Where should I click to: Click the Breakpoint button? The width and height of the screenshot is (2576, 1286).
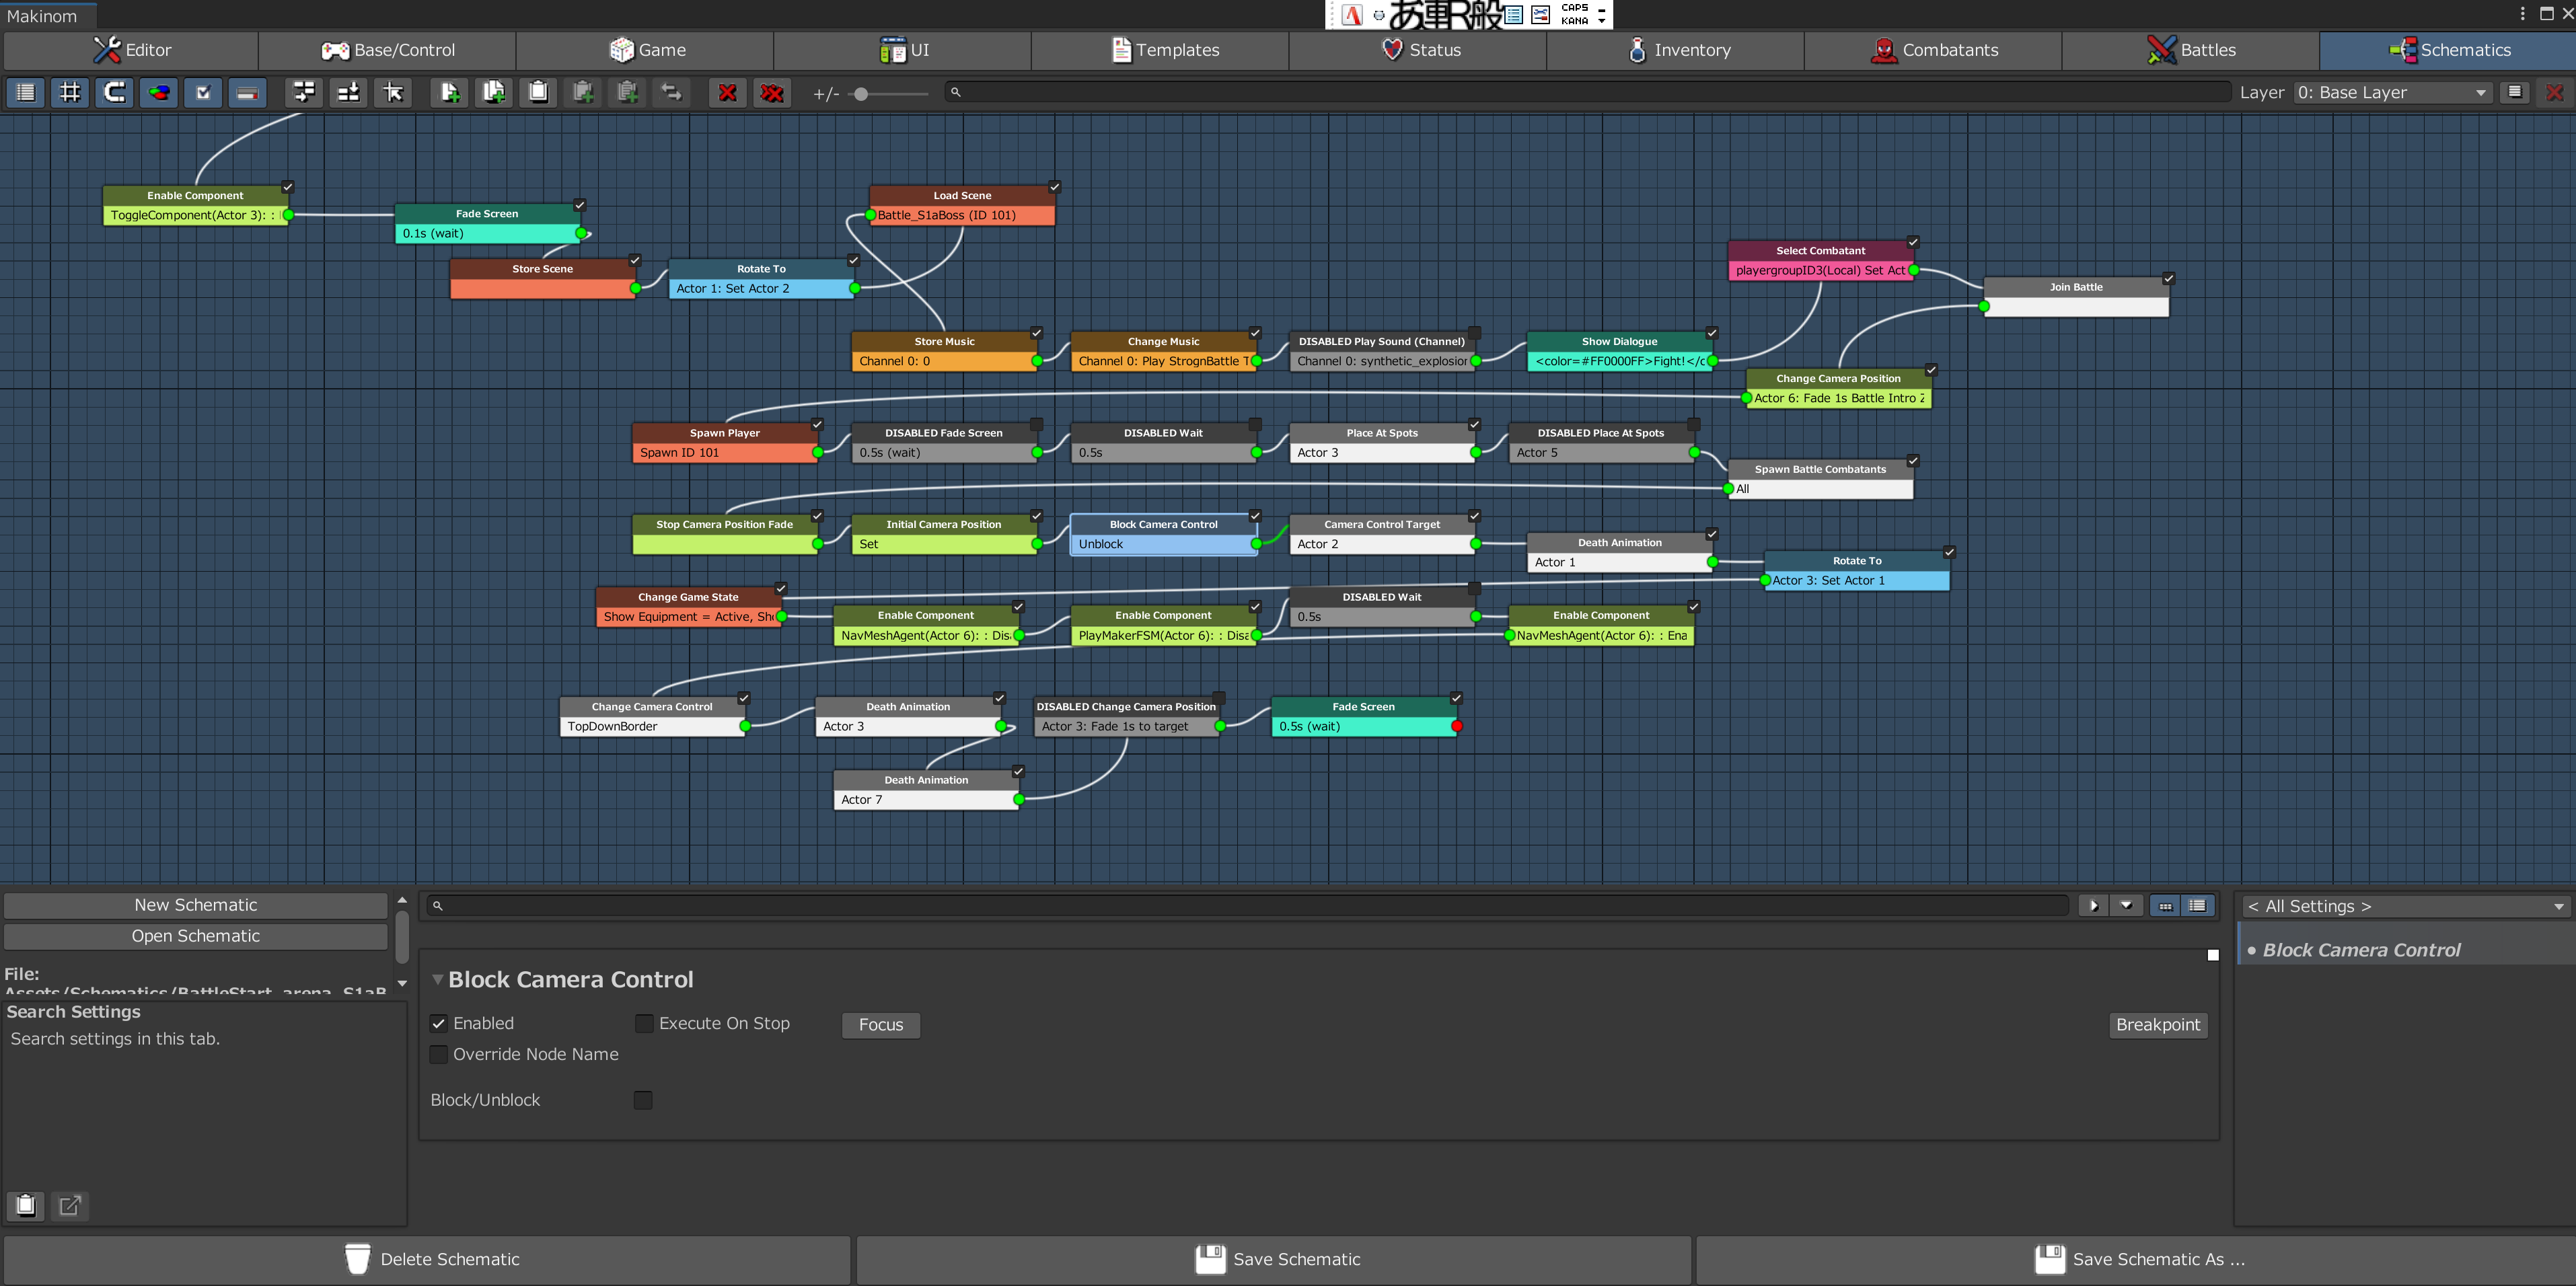click(2158, 1024)
